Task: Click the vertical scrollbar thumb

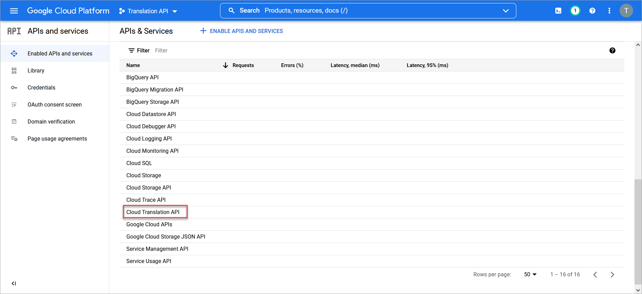Action: tap(638, 231)
